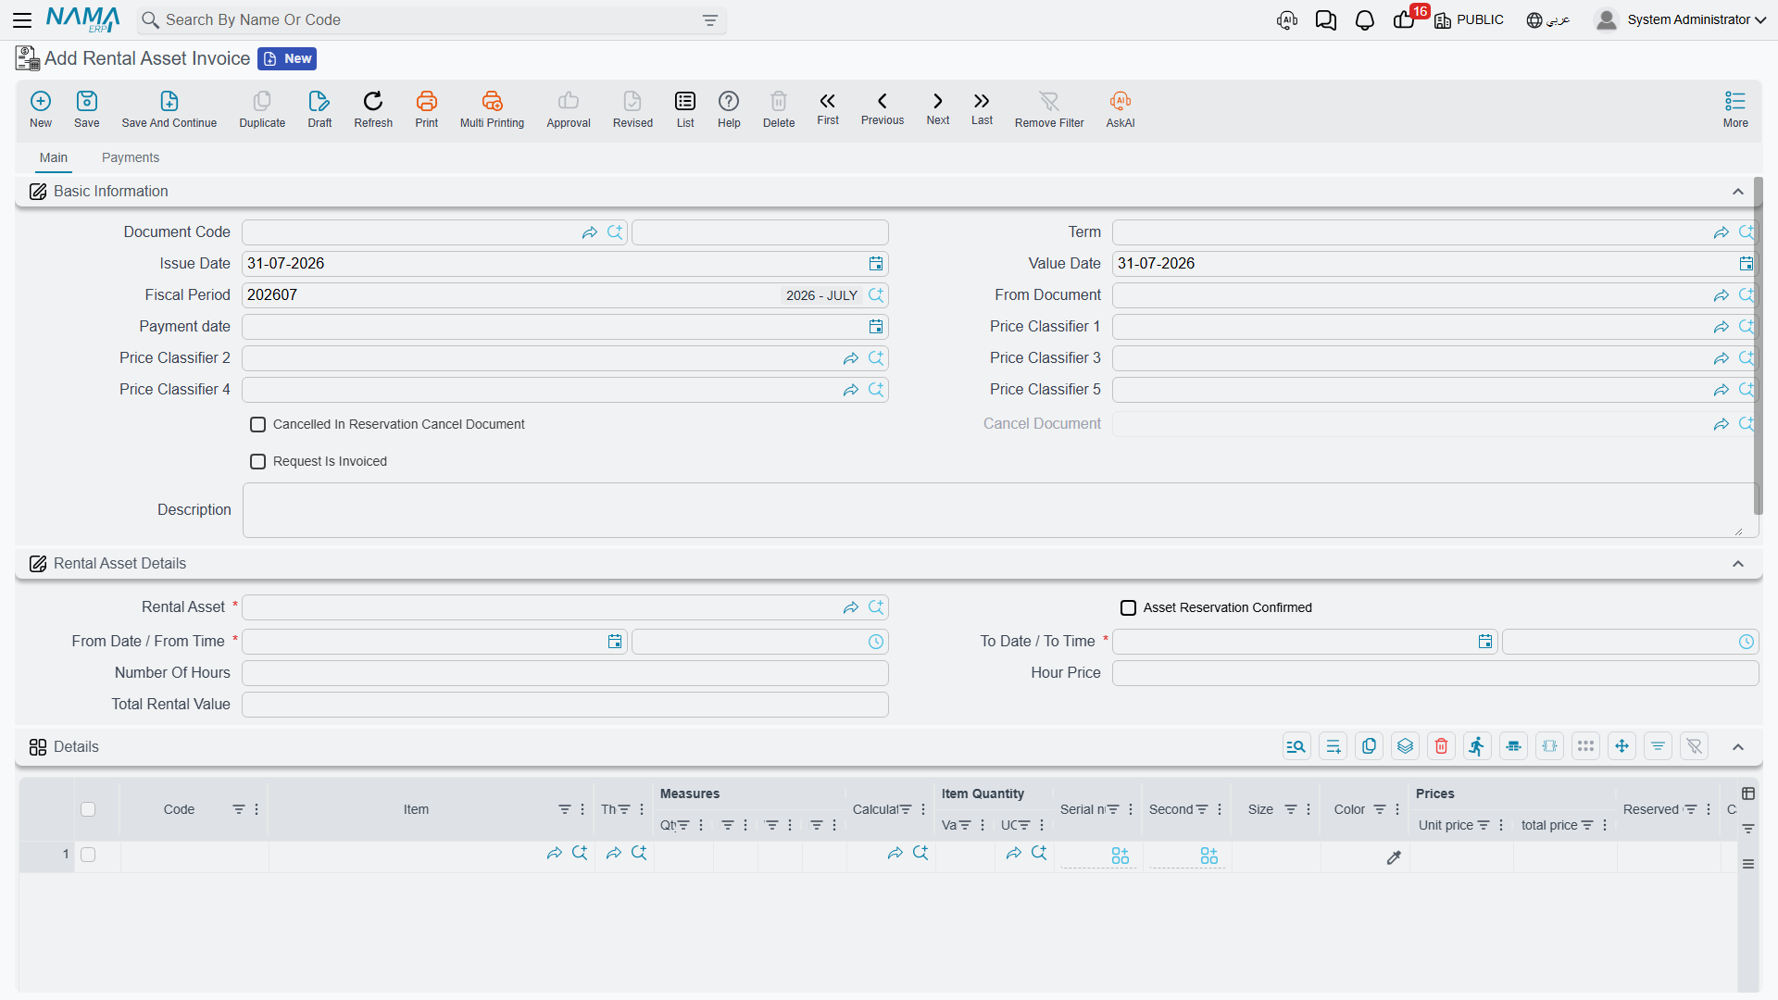Switch to the Main tab
Screen dimensions: 1778x1000
click(x=54, y=157)
